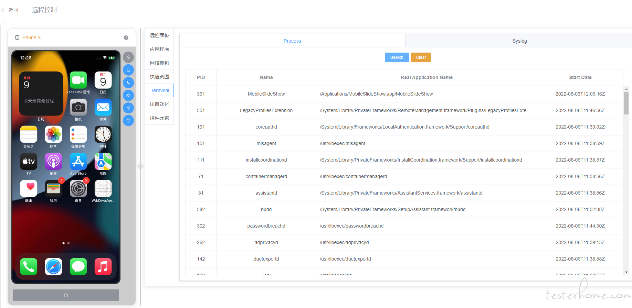Click the duetexpertd process name
This screenshot has height=308, width=632.
coord(266,259)
